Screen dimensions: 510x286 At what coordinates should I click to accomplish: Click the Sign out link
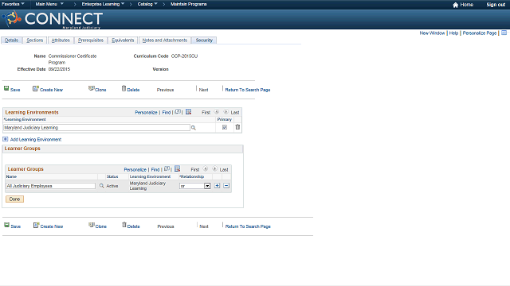[496, 5]
